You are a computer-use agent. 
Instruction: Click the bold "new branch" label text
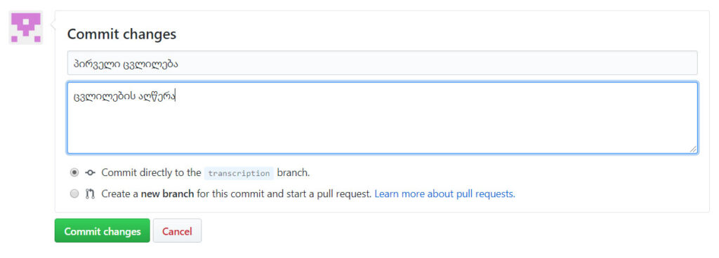167,194
